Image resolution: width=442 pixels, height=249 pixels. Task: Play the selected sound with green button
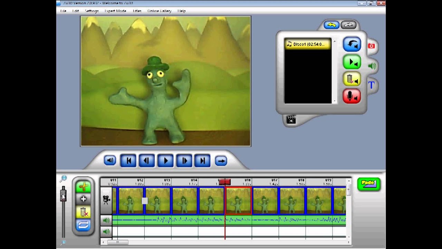tap(352, 62)
